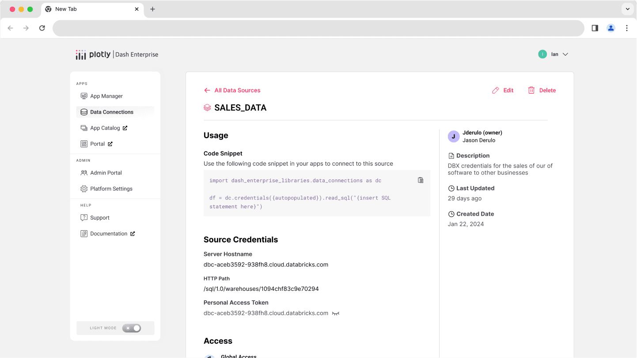
Task: Reveal the hidden Personal Access Token
Action: point(336,313)
